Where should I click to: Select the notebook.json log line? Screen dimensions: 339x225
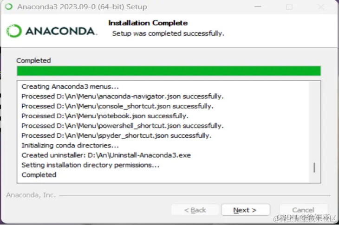105,116
